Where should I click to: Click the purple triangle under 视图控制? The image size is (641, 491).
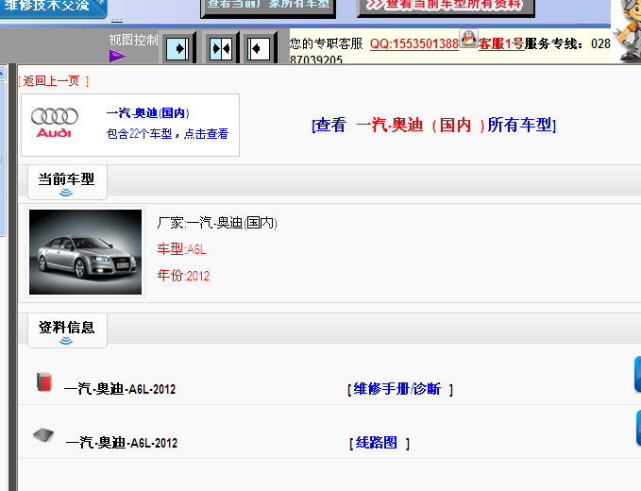(x=117, y=56)
